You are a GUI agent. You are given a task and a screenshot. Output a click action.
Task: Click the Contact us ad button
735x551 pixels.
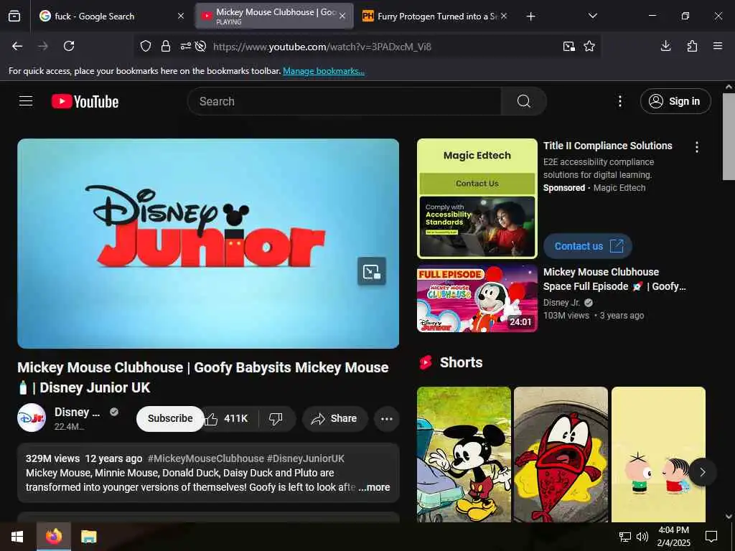(x=588, y=246)
